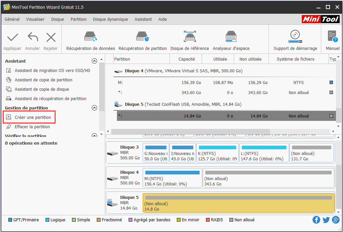Click Assistant de migration OS vers SSD/HD
Viewport: 343px width, 232px height.
52,70
